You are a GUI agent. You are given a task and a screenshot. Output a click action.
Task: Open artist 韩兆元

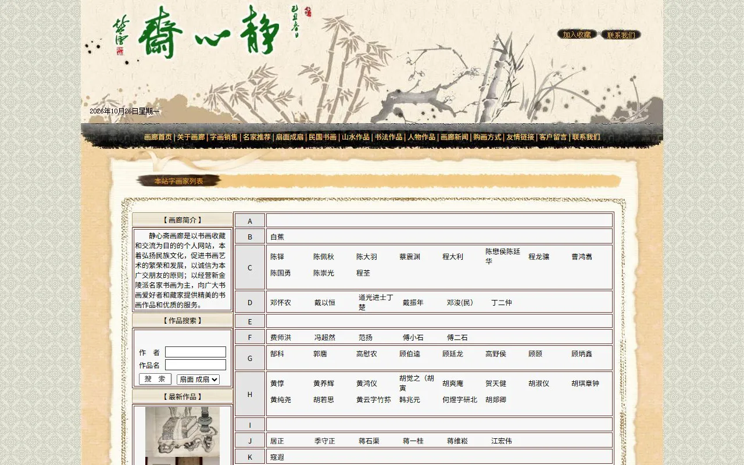point(410,400)
